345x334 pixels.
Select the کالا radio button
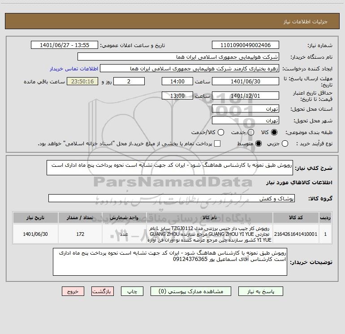click(x=274, y=132)
